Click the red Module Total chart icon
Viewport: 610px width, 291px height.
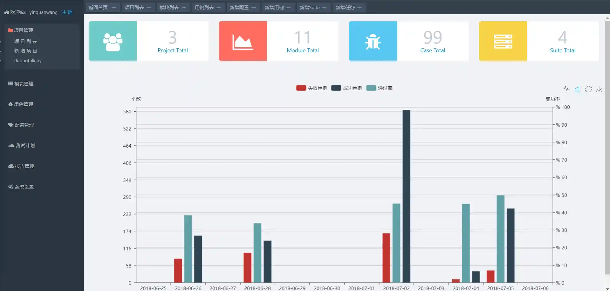click(243, 41)
